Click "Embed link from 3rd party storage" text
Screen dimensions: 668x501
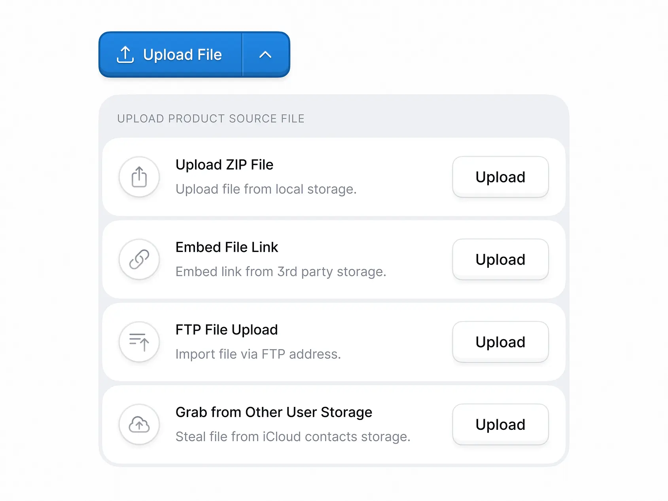[x=280, y=272]
